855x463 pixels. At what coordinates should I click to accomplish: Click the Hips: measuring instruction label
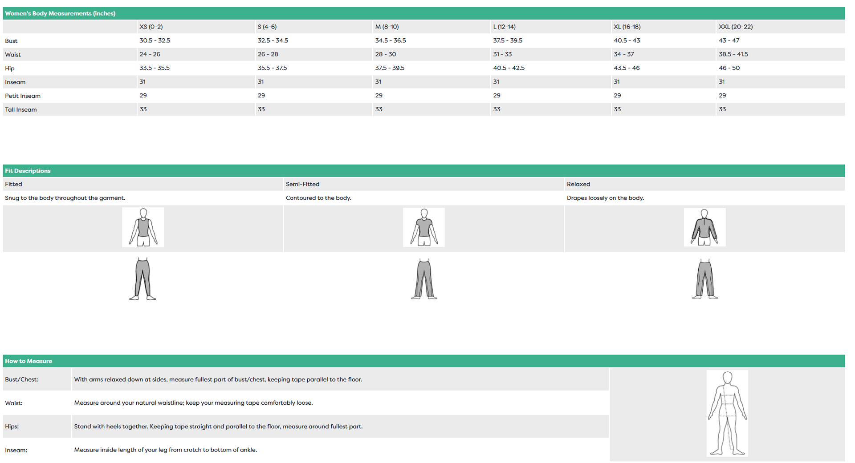pos(12,427)
